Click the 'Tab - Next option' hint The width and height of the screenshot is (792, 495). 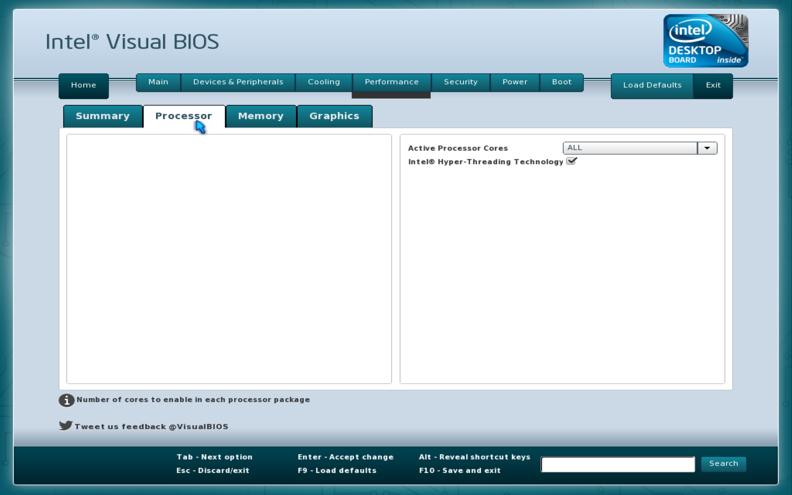point(214,457)
